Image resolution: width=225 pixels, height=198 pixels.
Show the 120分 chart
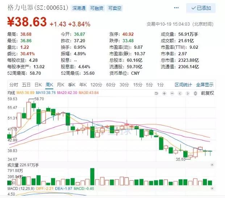[96, 85]
